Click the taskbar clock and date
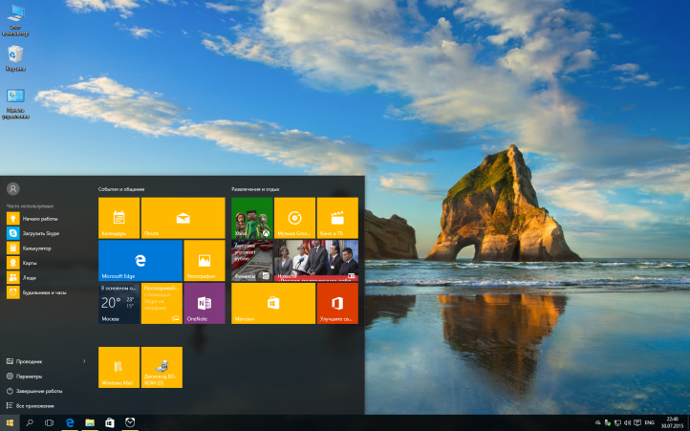 (x=672, y=423)
